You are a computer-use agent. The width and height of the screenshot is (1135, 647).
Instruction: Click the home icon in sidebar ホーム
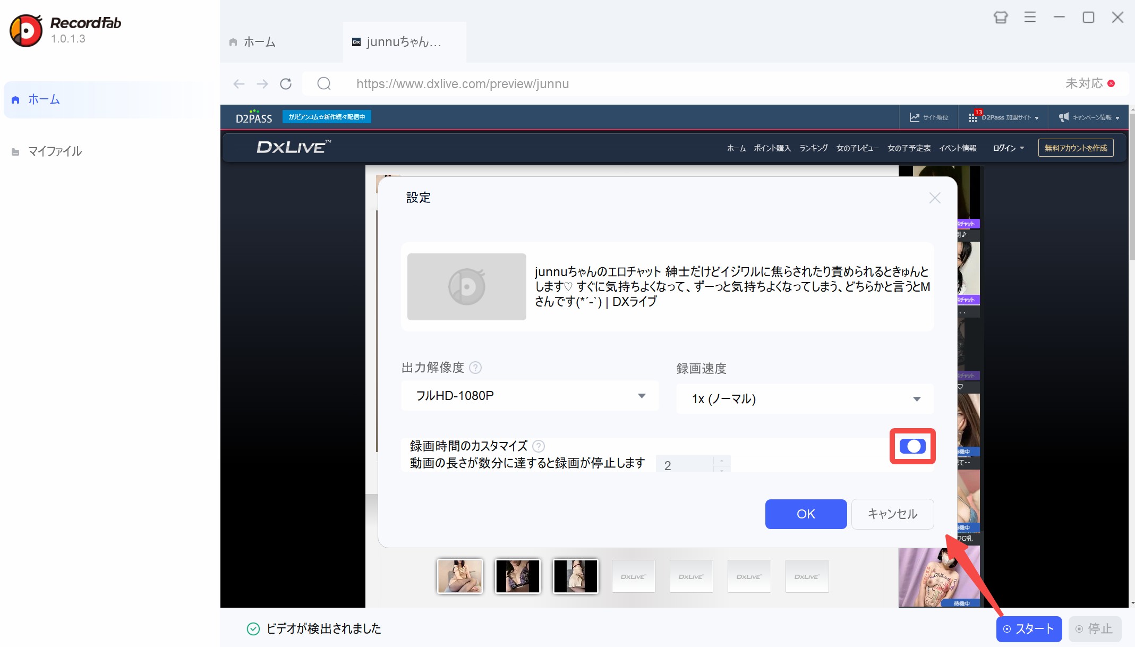[15, 100]
